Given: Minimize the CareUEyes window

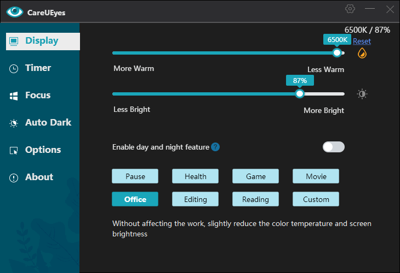Looking at the screenshot, I should point(370,9).
